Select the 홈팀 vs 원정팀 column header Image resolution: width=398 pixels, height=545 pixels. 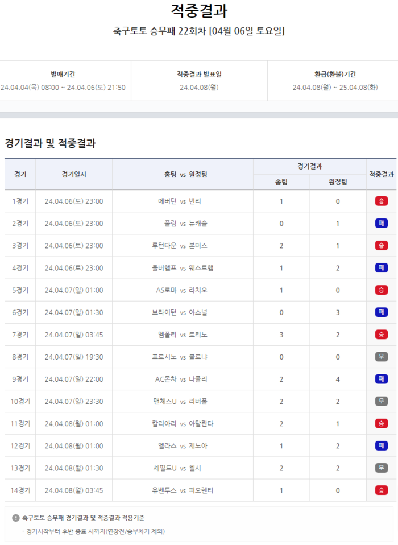(x=183, y=174)
